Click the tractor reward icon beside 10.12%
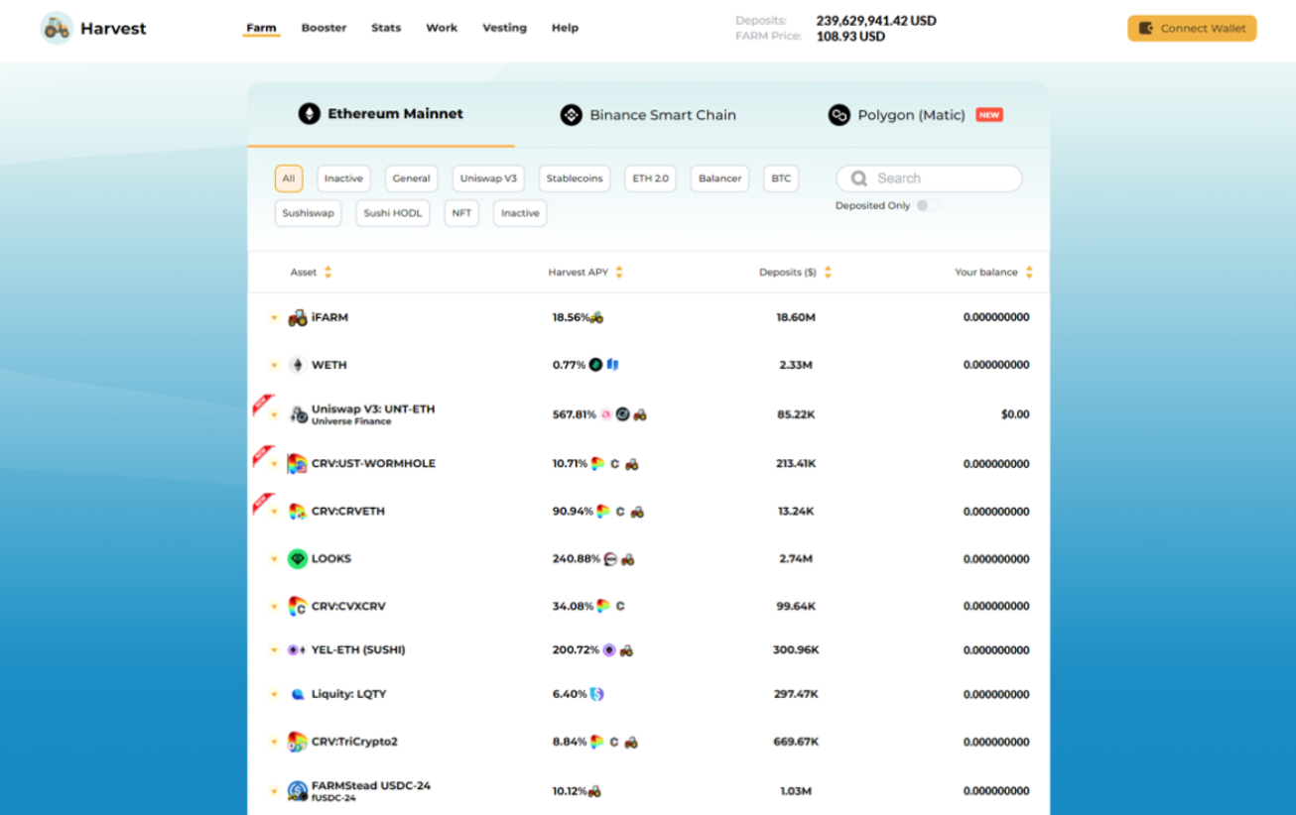This screenshot has height=815, width=1296. pos(594,791)
